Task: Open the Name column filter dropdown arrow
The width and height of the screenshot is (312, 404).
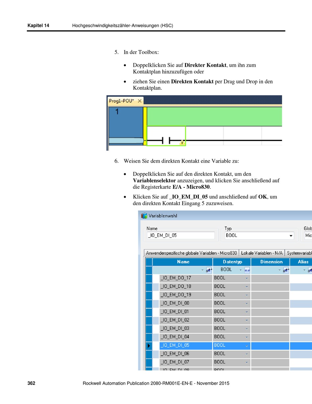Action: tap(203, 270)
